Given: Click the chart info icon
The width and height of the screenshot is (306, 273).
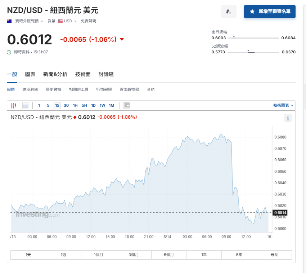Looking at the screenshot, I should [x=288, y=118].
